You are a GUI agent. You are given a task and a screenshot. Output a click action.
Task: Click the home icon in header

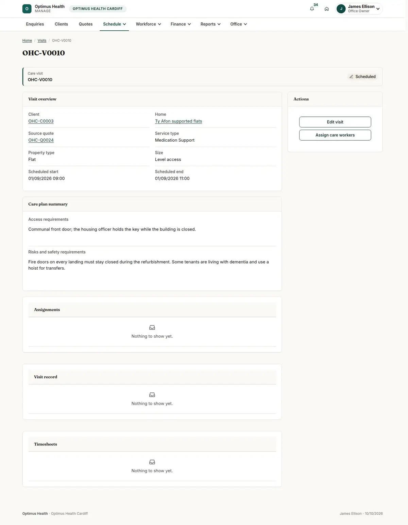pos(326,9)
